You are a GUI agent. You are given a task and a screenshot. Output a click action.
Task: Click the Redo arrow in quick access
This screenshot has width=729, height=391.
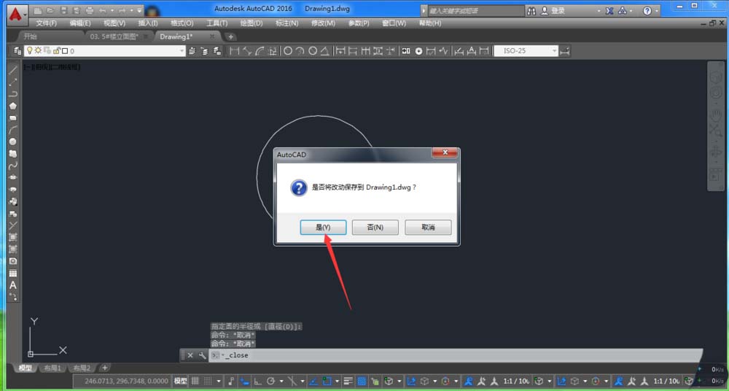coord(122,10)
